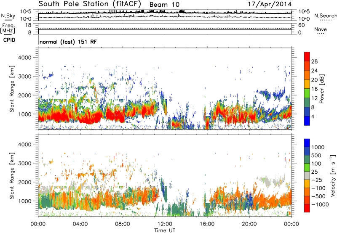This screenshot has width=337, height=233.
Task: Click the '2000' tick of the power panel
Action: coord(24,95)
